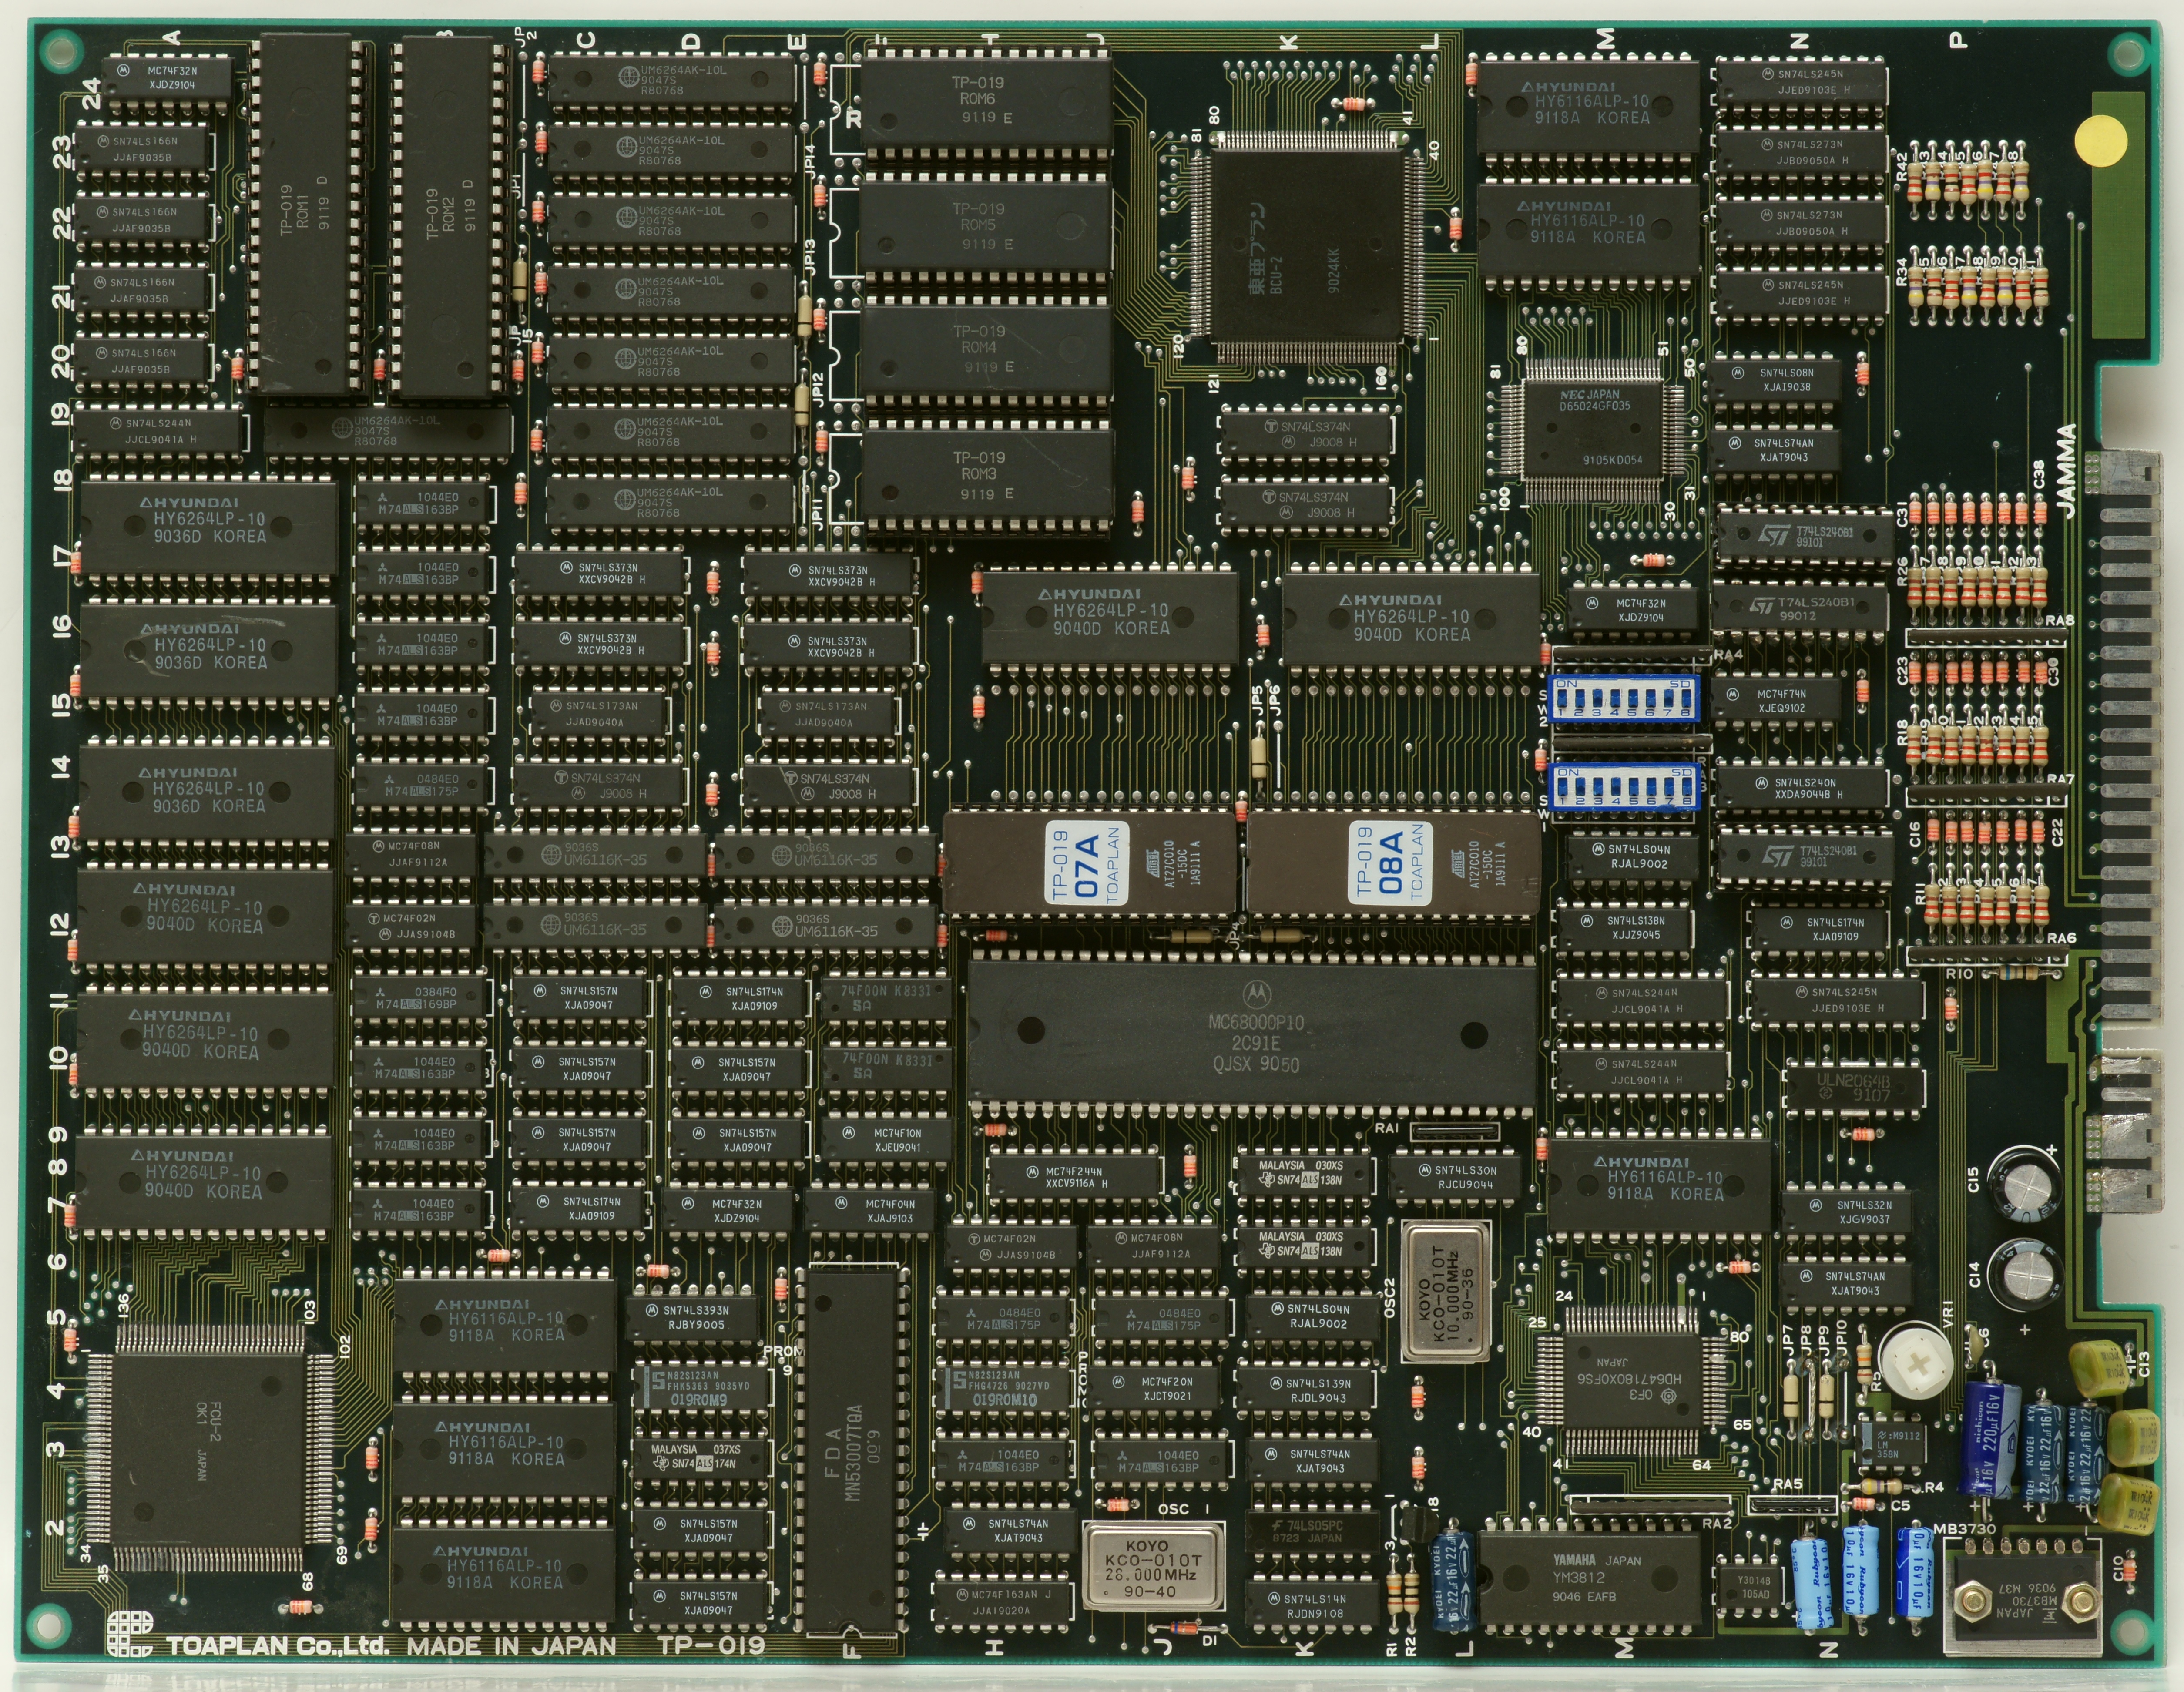2184x1692 pixels.
Task: Toggle switch 4 on DIP bank SW1
Action: pos(1617,786)
